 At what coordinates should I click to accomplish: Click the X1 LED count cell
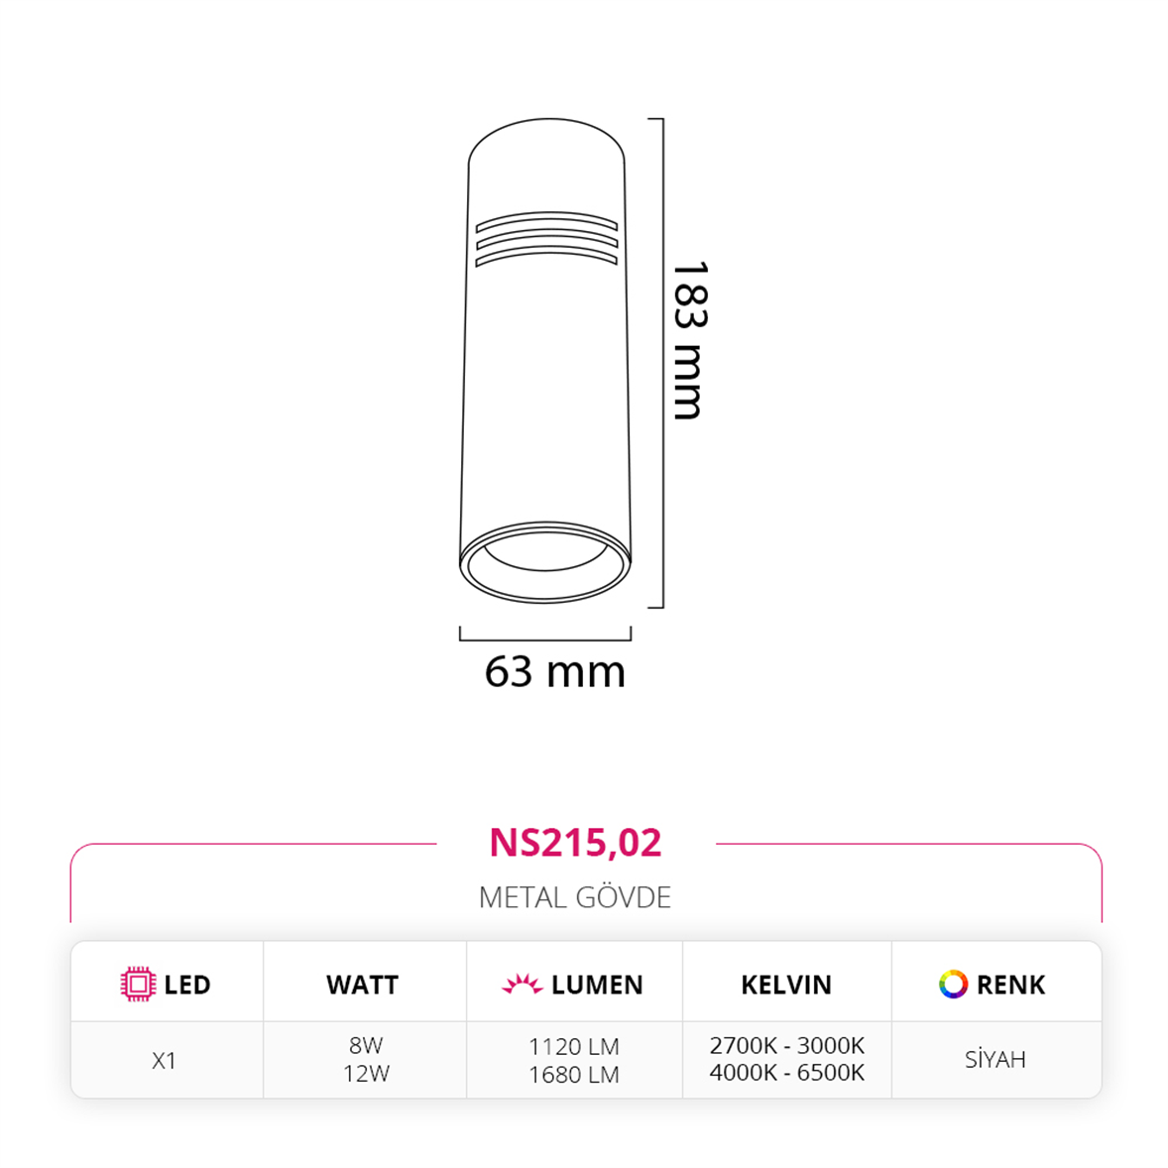pos(164,1060)
